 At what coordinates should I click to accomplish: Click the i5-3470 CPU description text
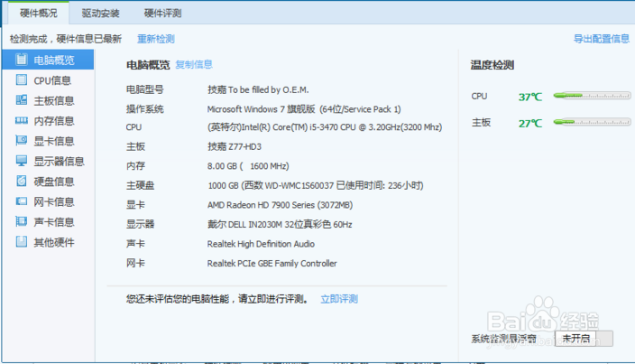(x=325, y=127)
